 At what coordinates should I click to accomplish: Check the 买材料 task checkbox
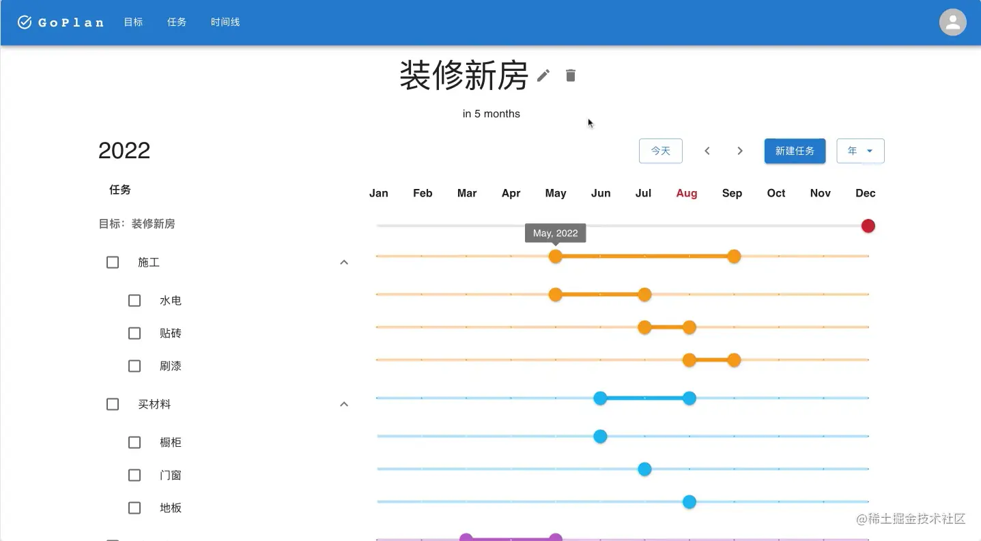(112, 404)
